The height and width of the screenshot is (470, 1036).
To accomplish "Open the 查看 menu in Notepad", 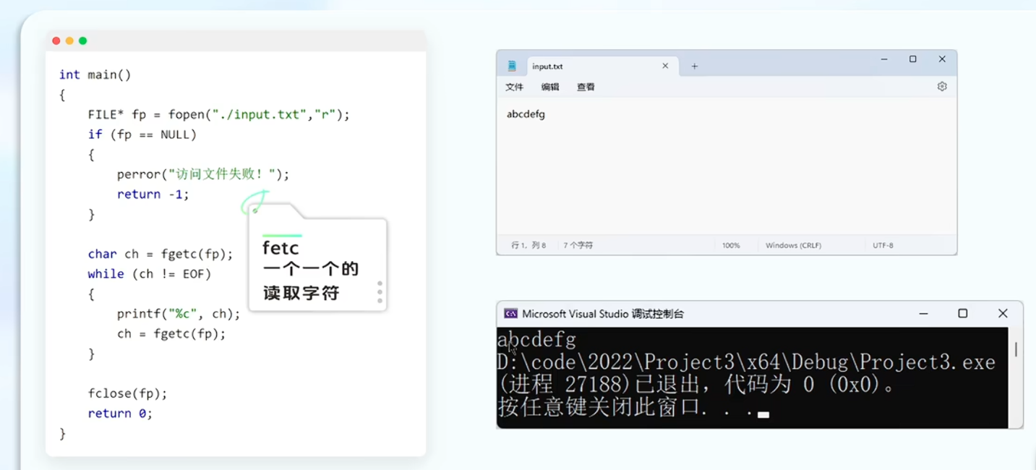I will click(586, 87).
